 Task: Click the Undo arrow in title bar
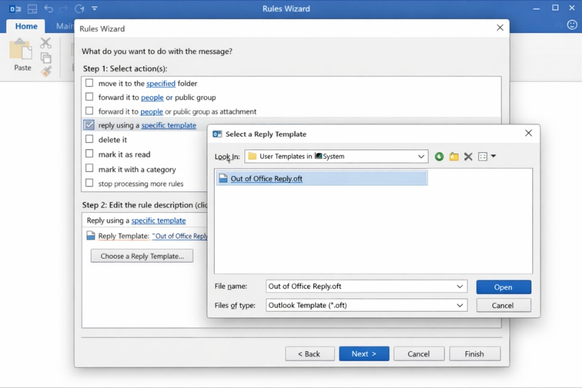pos(48,9)
